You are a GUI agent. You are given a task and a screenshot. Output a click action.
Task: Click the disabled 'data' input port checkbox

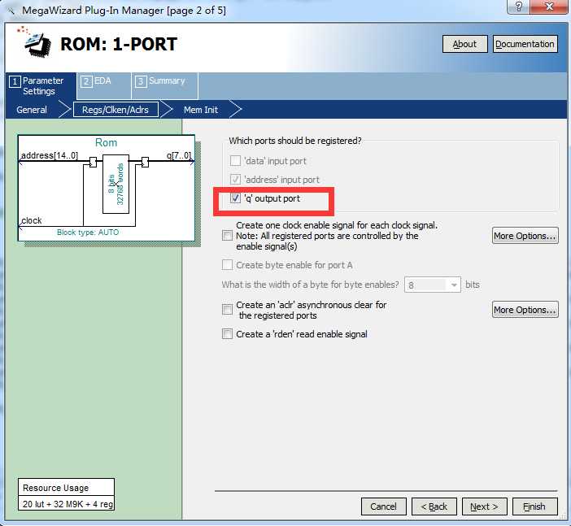click(x=235, y=160)
